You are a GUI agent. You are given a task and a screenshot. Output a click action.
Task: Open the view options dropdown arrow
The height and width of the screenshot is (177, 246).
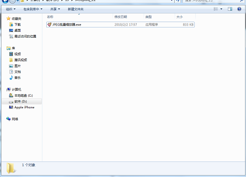coord(221,9)
